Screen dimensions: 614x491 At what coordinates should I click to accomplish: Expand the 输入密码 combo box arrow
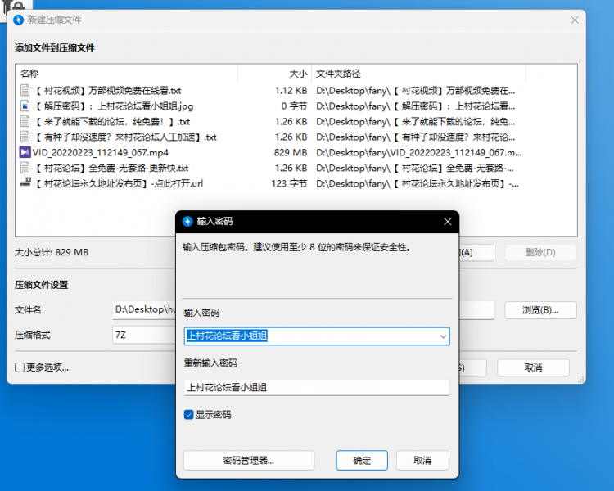443,336
